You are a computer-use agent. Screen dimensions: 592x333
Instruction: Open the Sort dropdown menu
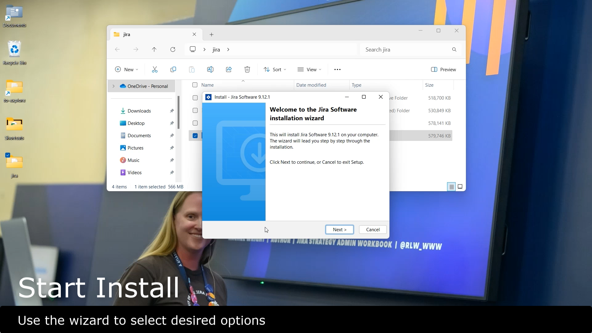click(275, 69)
